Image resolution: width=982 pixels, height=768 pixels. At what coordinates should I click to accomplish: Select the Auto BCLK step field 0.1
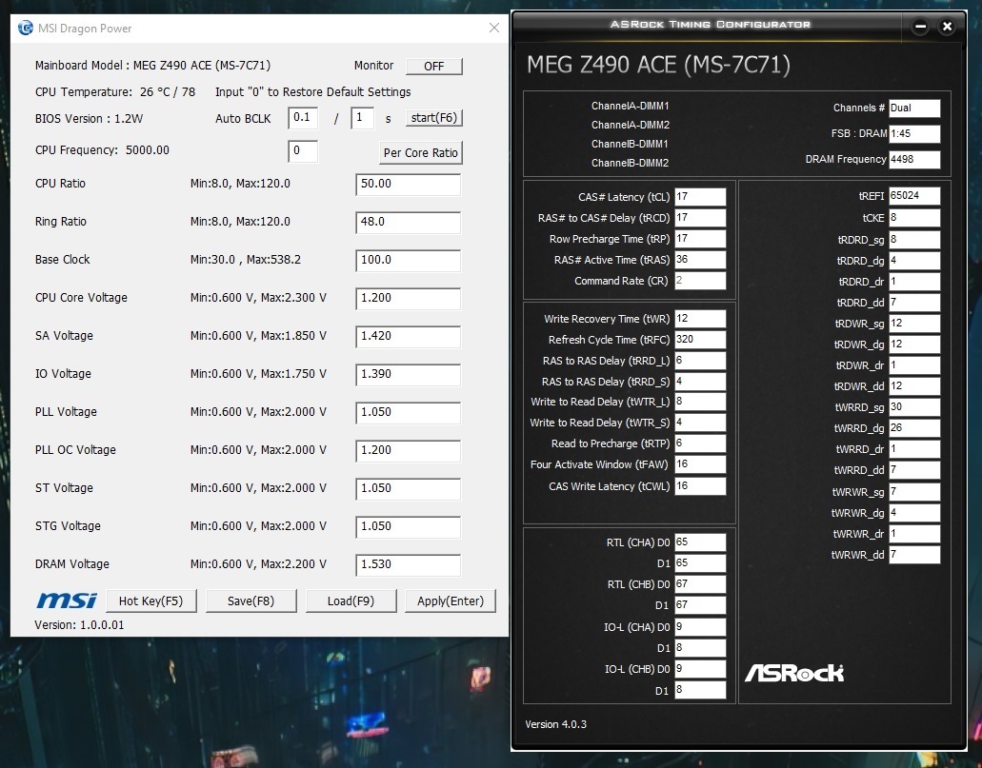point(303,118)
